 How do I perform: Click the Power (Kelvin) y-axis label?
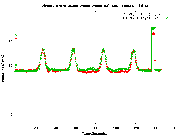pos(3,68)
